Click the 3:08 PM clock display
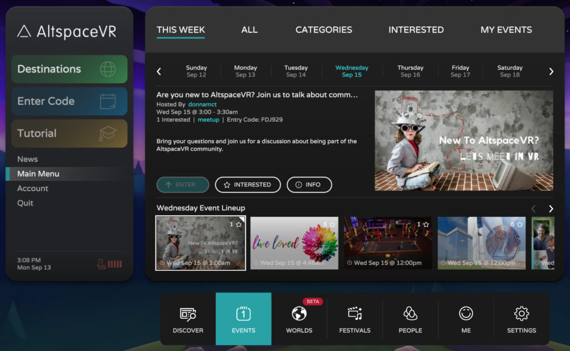 click(x=29, y=260)
